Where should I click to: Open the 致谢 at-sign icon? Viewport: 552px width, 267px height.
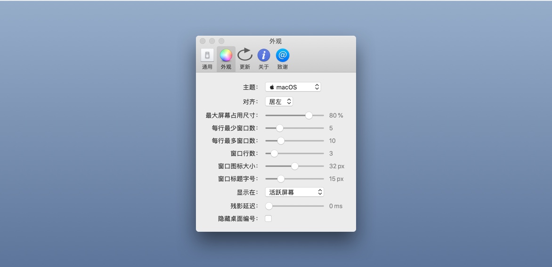click(x=282, y=55)
